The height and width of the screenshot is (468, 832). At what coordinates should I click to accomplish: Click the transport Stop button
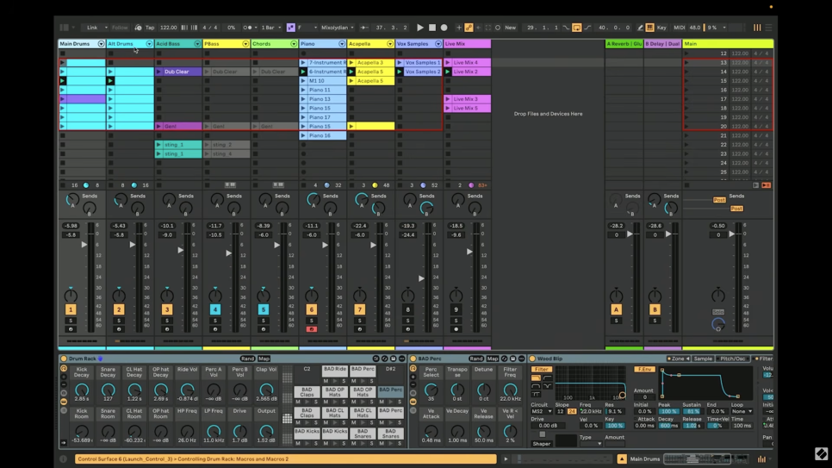tap(432, 28)
